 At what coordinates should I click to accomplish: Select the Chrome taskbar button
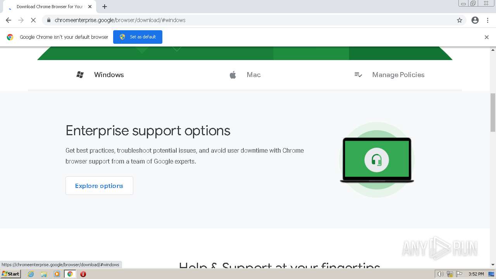[x=70, y=274]
